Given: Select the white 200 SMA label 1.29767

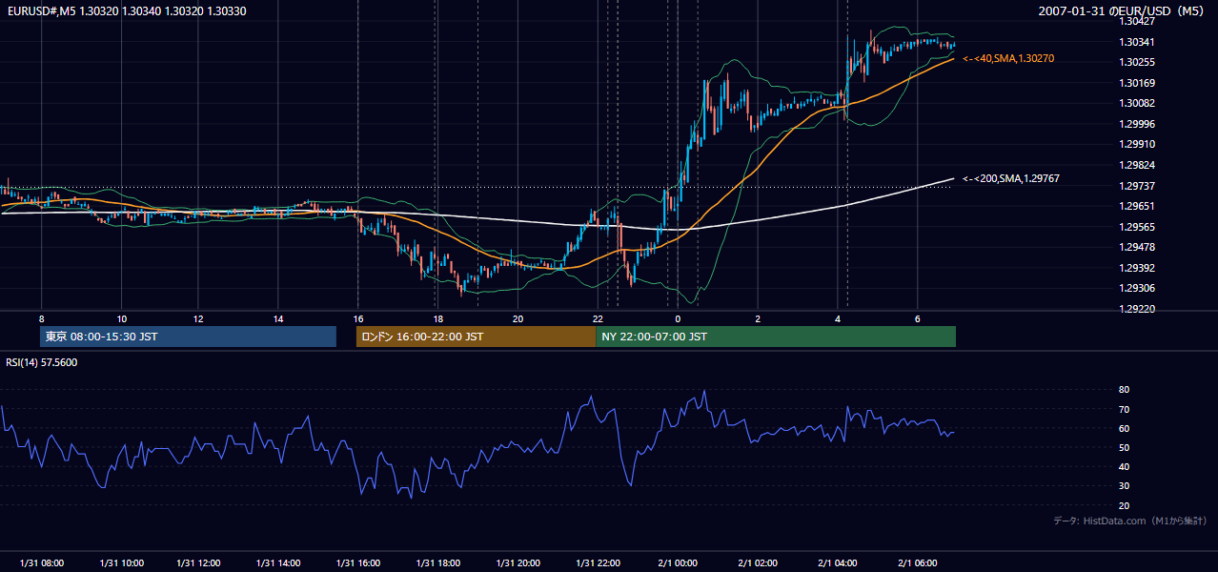Looking at the screenshot, I should (x=1011, y=178).
